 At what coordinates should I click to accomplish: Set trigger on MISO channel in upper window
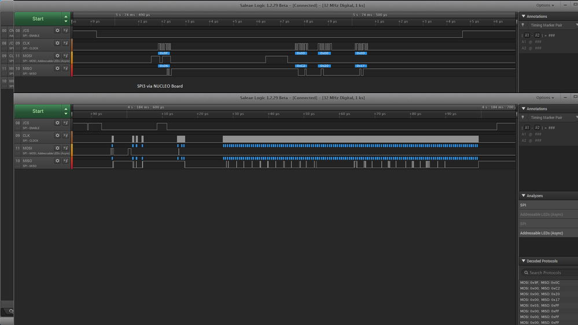pos(65,68)
